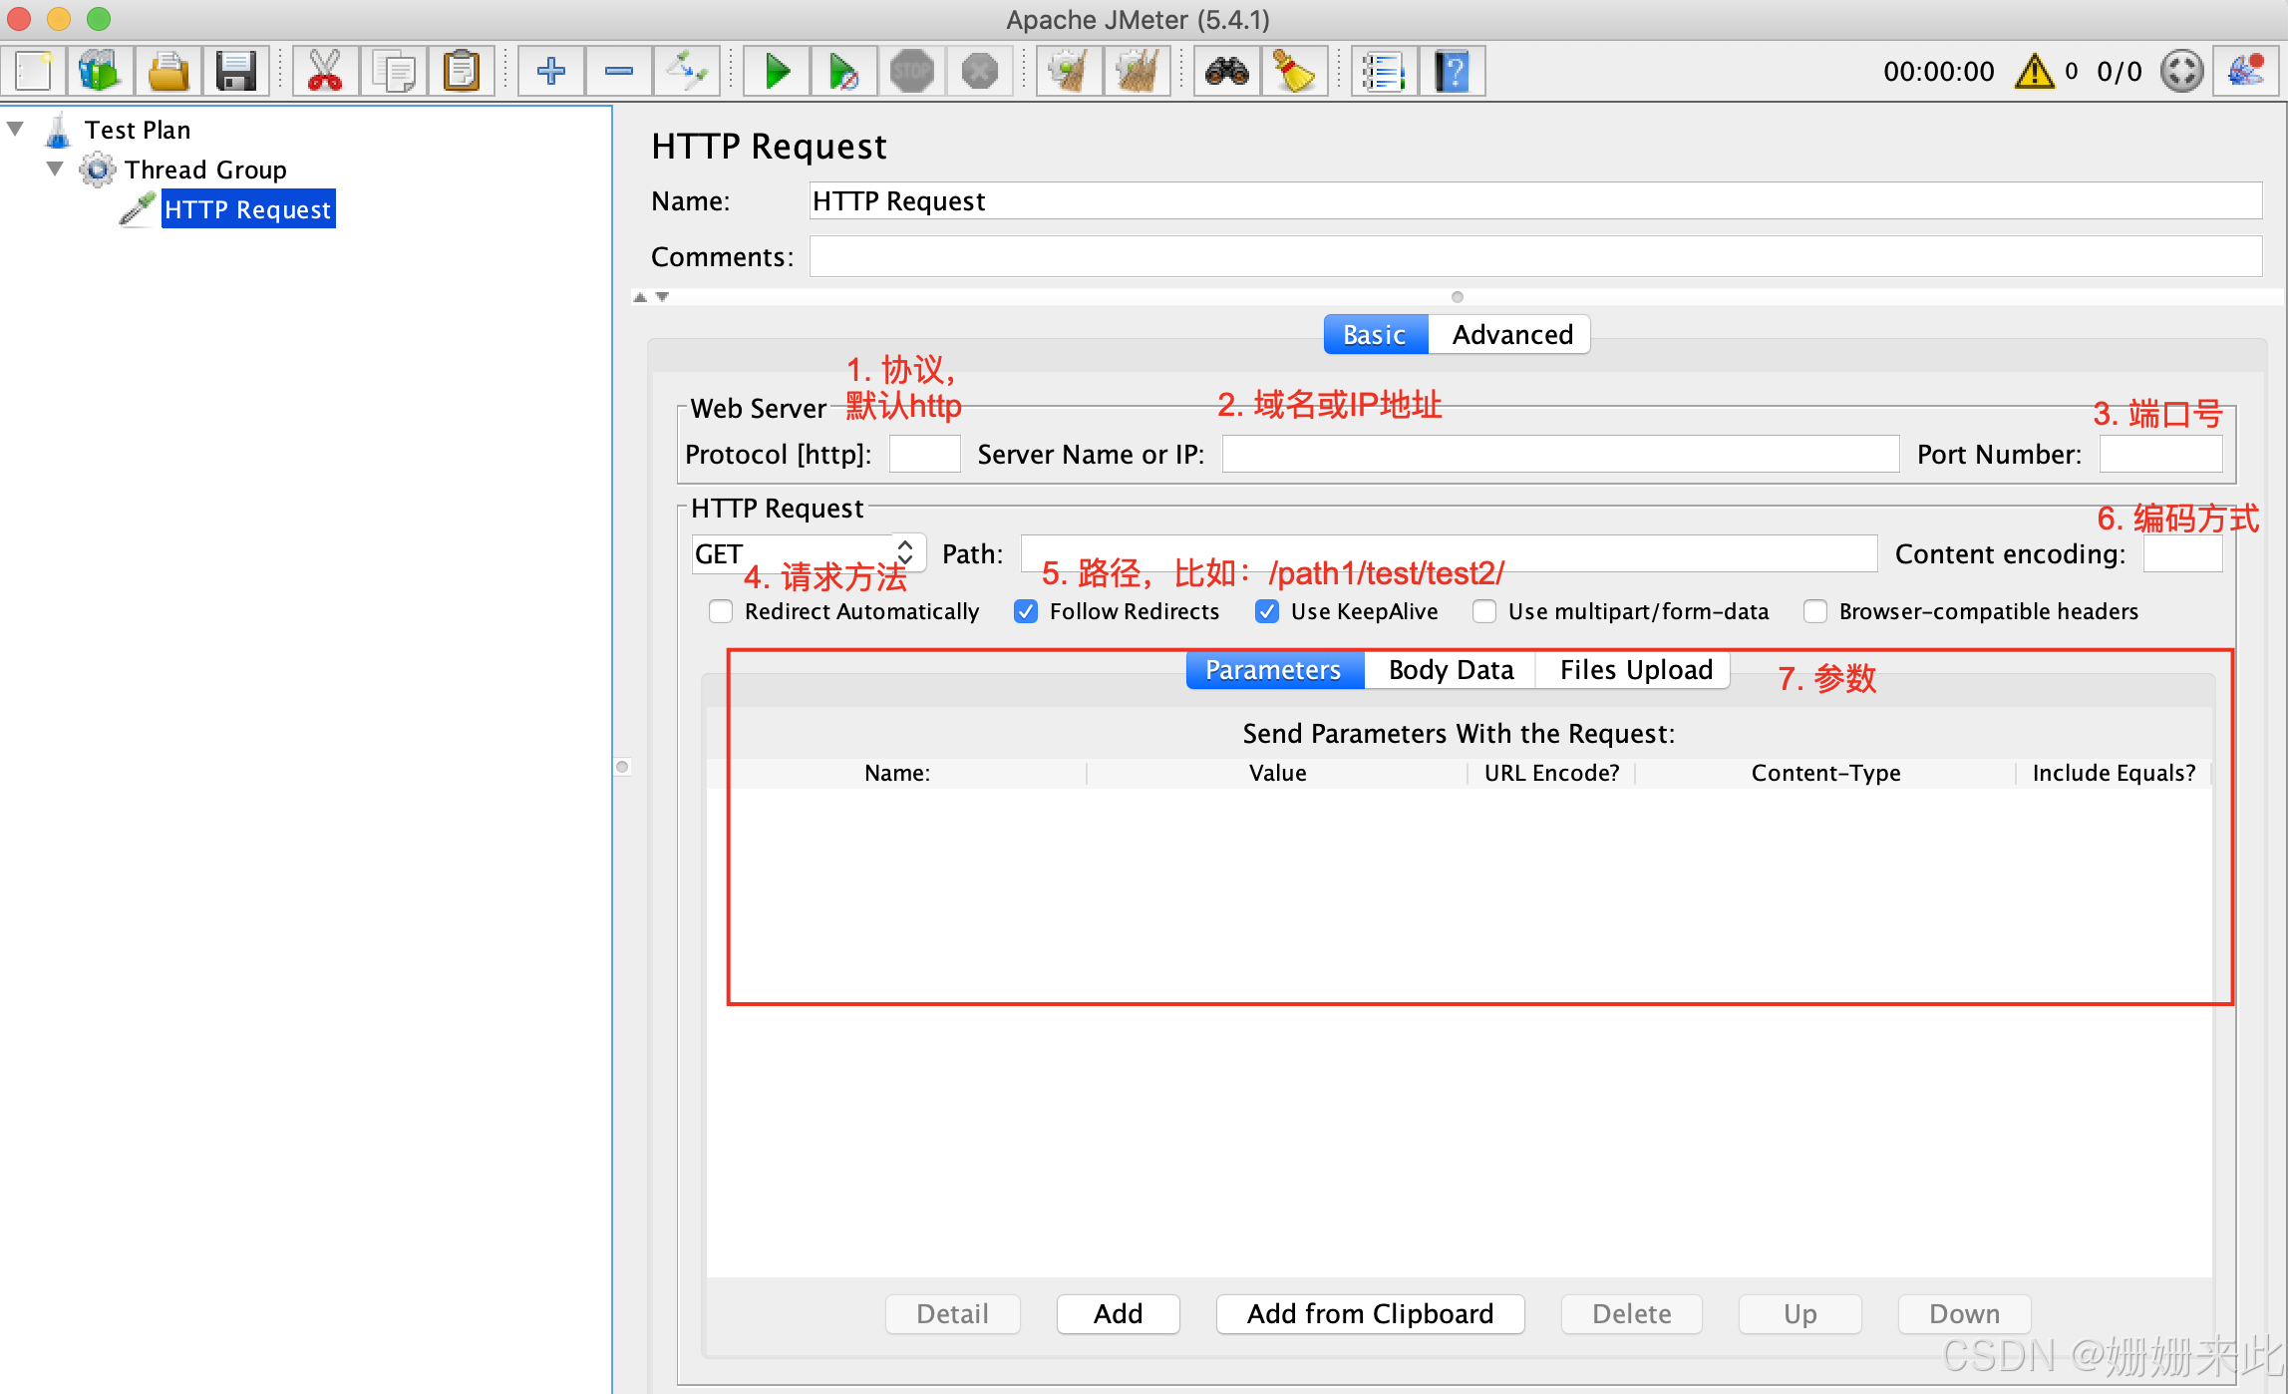Open the Templates icon in the toolbar

(x=99, y=71)
